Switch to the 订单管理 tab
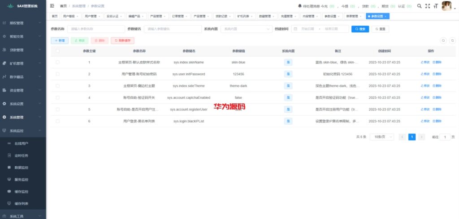Screen dimensions: 459x219 click(180, 17)
